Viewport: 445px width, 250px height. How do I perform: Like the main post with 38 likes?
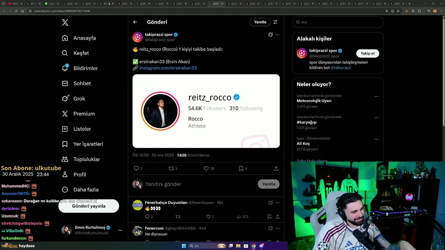click(x=206, y=168)
